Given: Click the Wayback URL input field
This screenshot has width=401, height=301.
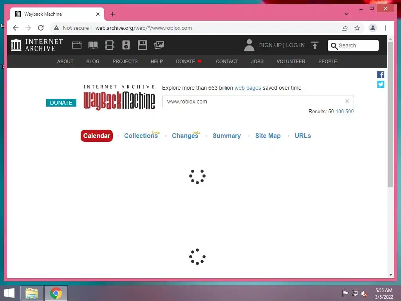Looking at the screenshot, I should coord(258,102).
